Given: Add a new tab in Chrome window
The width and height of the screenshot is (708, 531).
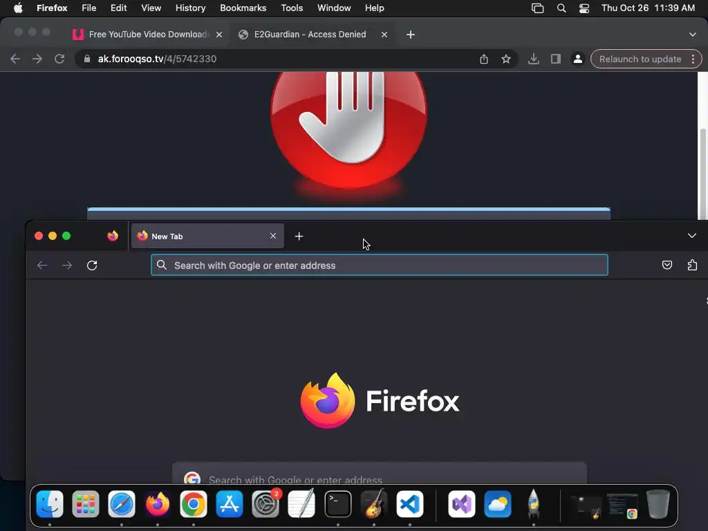Looking at the screenshot, I should pos(410,35).
